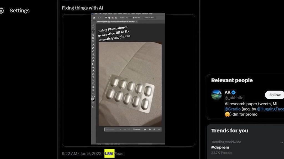Select the Rectangle shape tool
This screenshot has height=159, width=284.
coord(93,83)
